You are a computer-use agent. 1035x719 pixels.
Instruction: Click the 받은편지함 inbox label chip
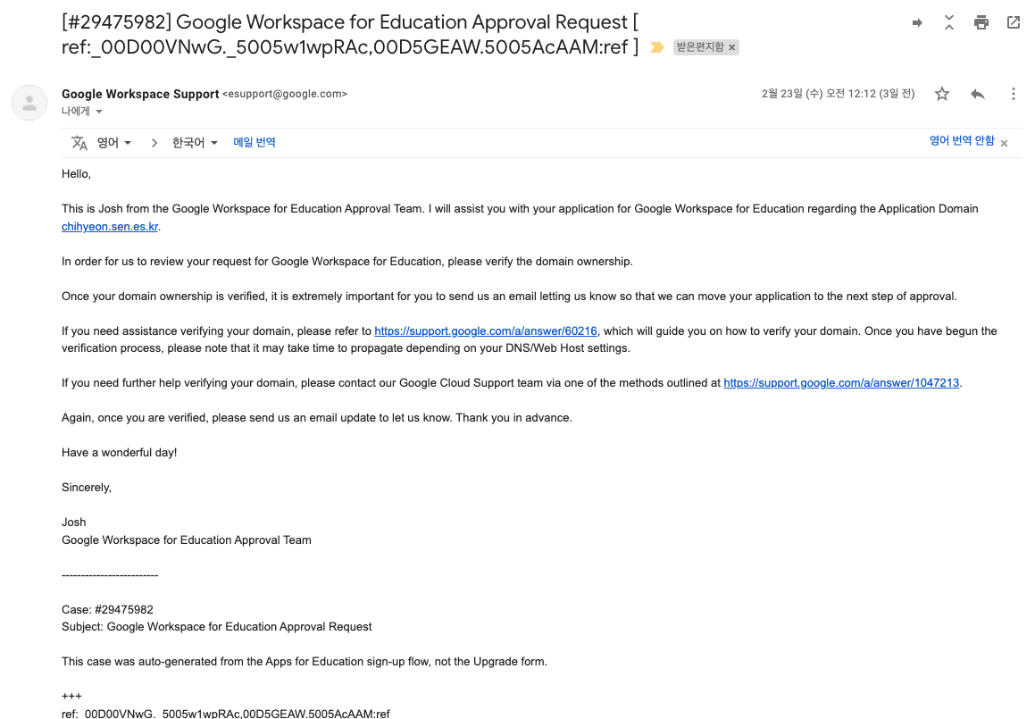tap(700, 47)
